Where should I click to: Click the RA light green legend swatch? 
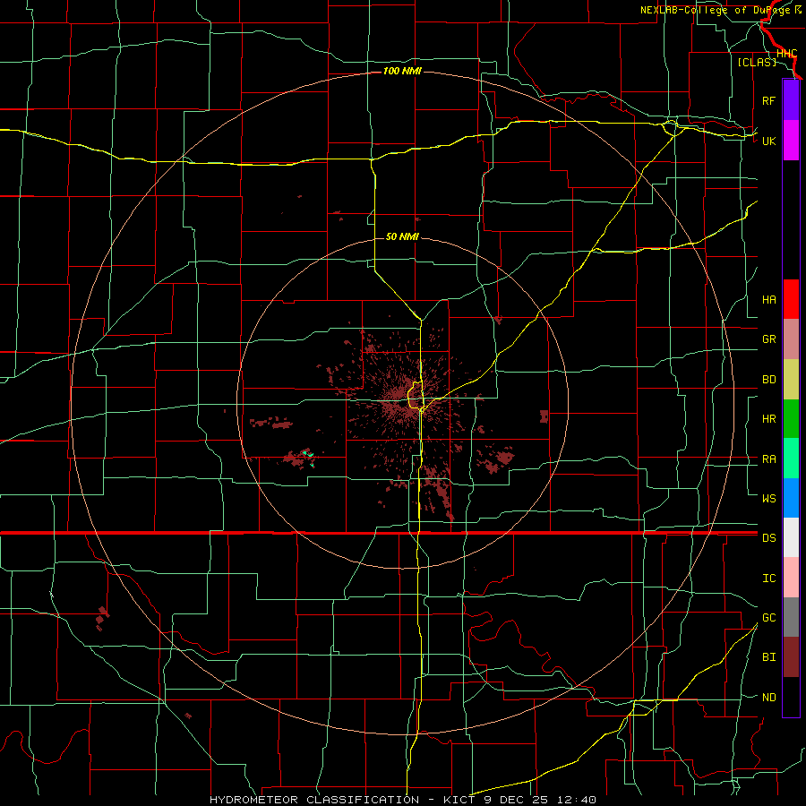791,459
